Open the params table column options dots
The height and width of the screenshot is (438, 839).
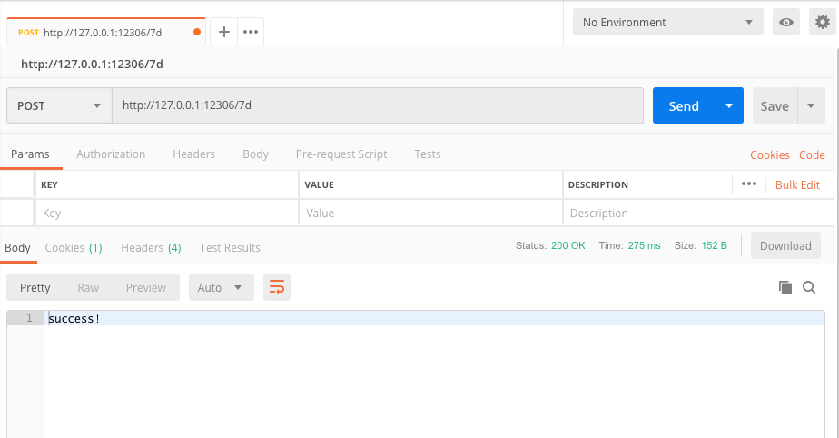(748, 184)
